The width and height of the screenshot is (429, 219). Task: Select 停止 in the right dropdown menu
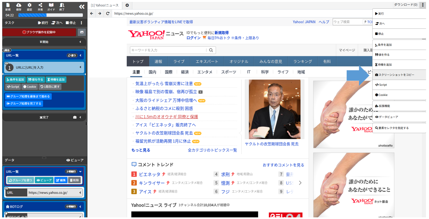click(x=399, y=34)
